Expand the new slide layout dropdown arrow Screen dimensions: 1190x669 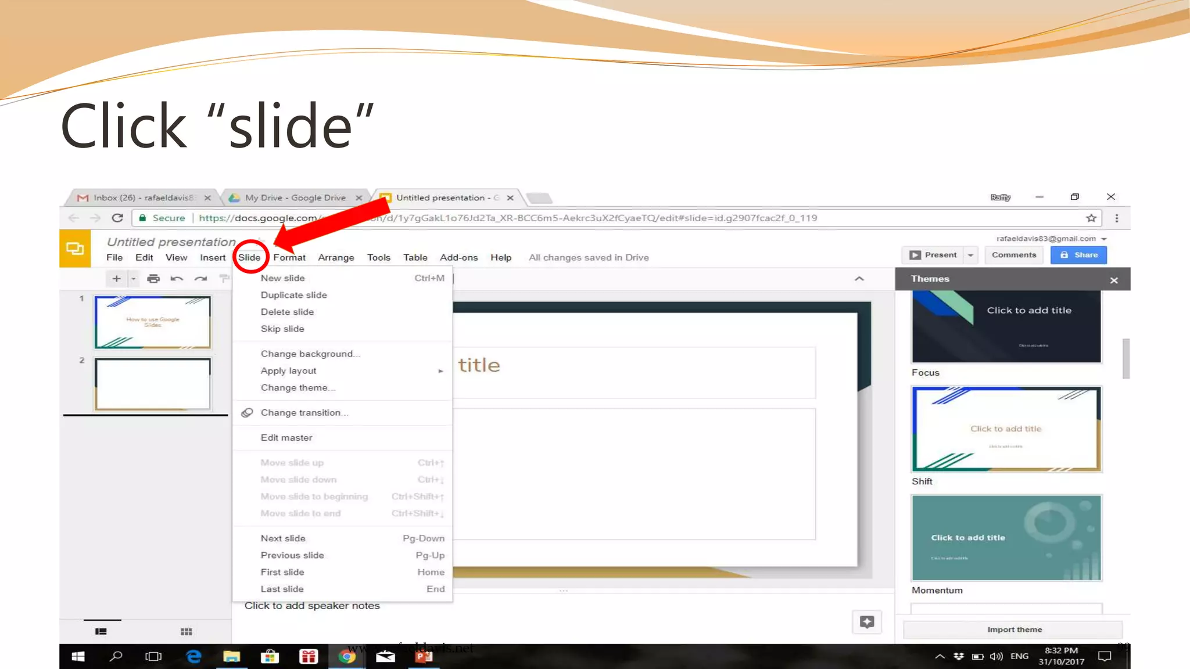[x=133, y=279]
